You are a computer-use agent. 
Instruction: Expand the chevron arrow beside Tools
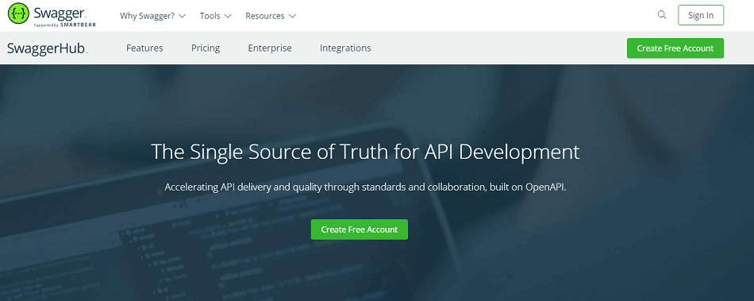tap(228, 16)
